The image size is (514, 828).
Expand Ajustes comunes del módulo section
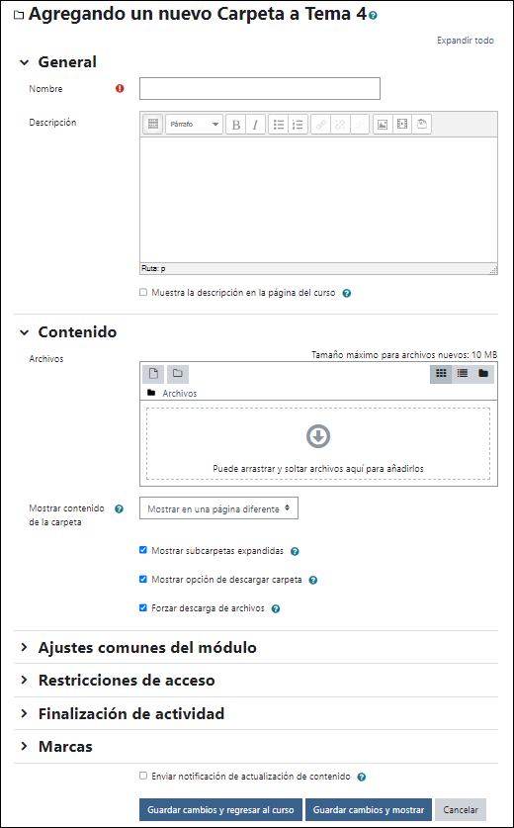[147, 647]
